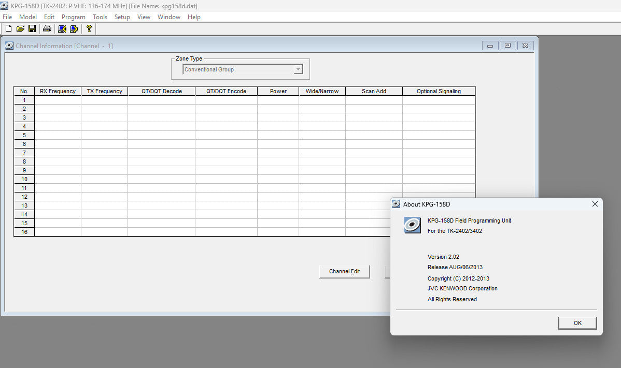Open the View menu
The width and height of the screenshot is (621, 368).
coord(144,17)
